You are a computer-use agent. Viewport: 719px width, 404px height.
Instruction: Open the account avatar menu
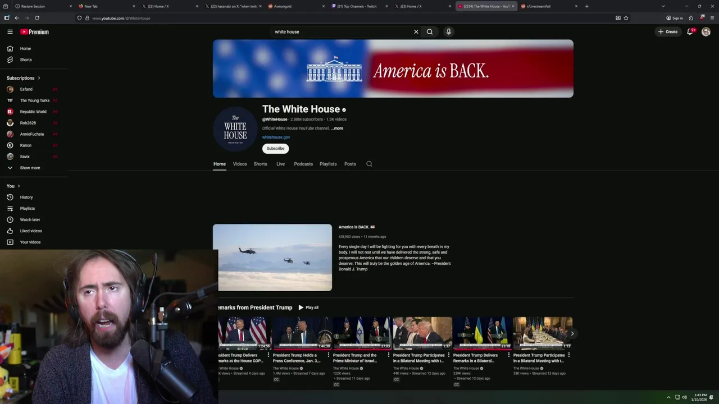[x=706, y=32]
